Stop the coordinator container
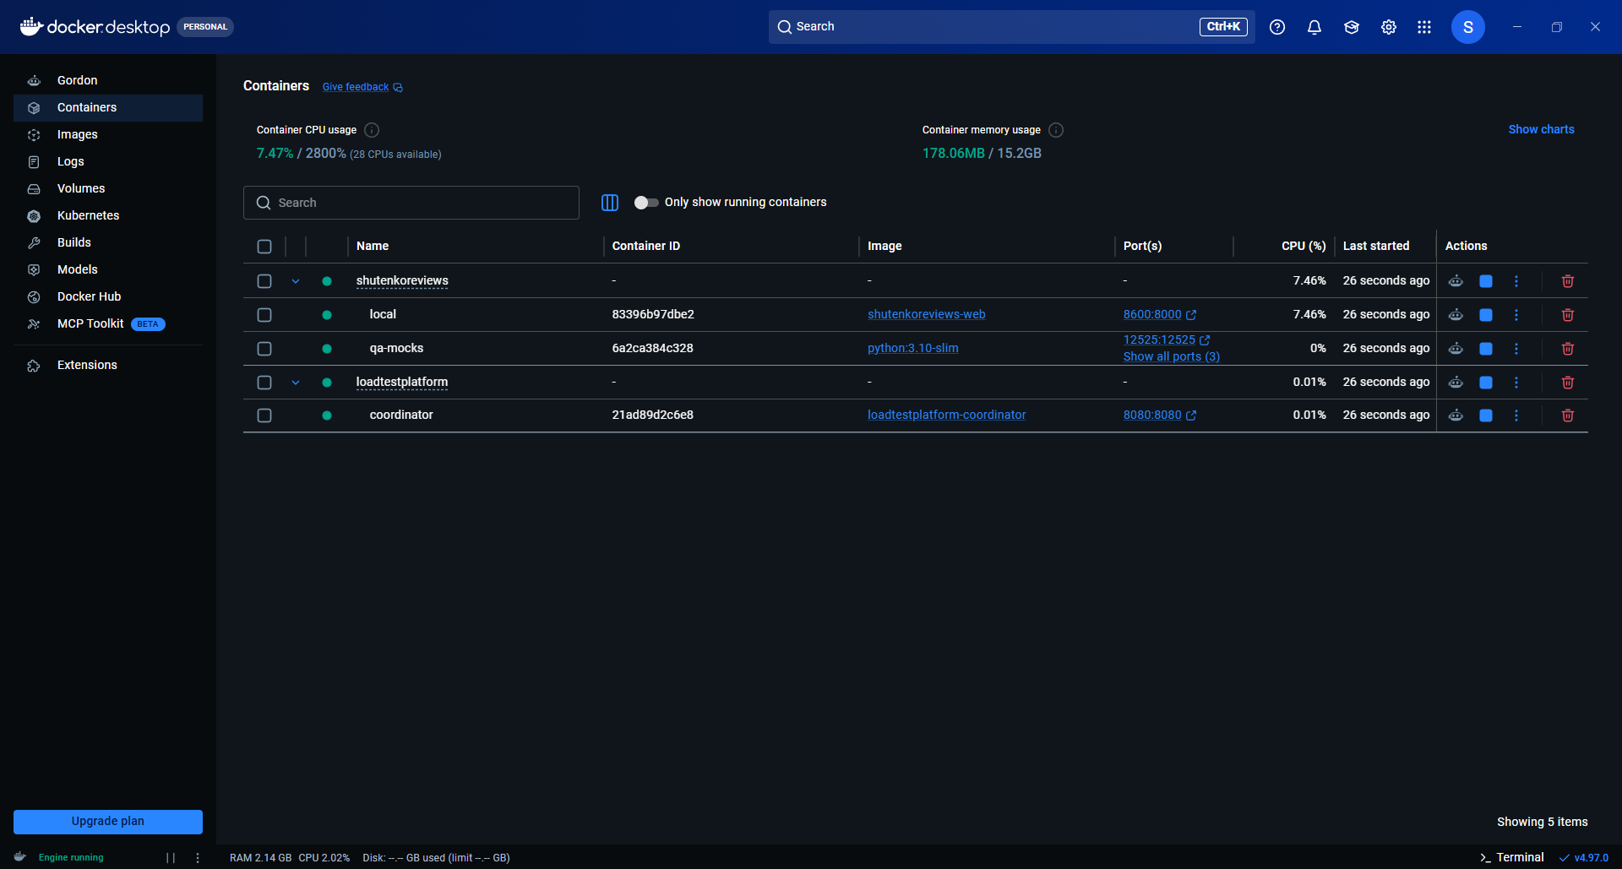 (1486, 415)
